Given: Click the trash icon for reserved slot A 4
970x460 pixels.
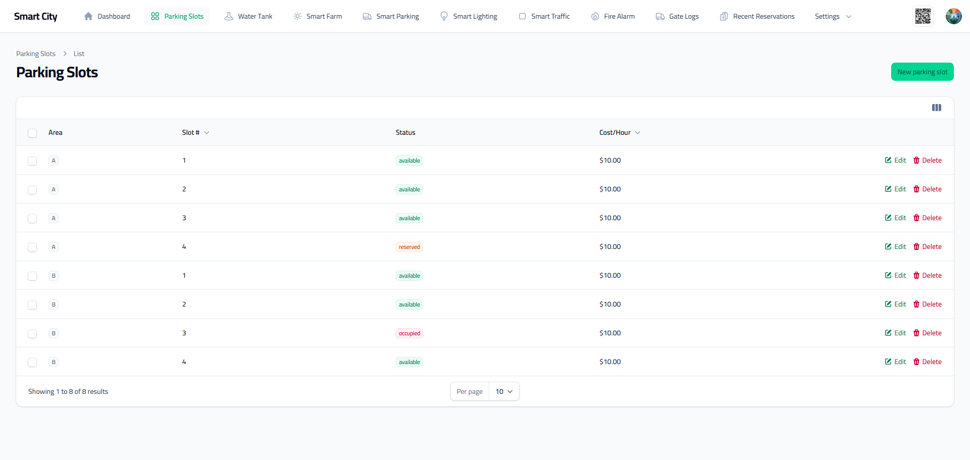Looking at the screenshot, I should coord(916,246).
